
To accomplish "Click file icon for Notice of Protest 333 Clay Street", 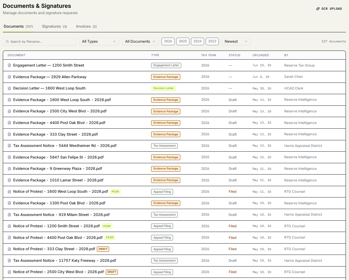I will coord(9,249).
